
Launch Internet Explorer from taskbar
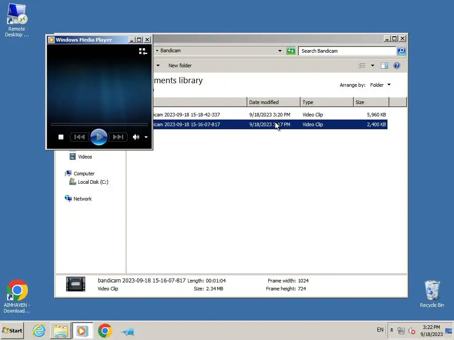pyautogui.click(x=39, y=330)
